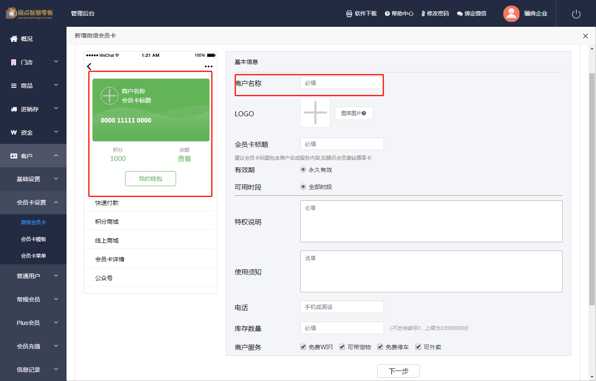Click the 丽点智慧零售 logo

29,13
